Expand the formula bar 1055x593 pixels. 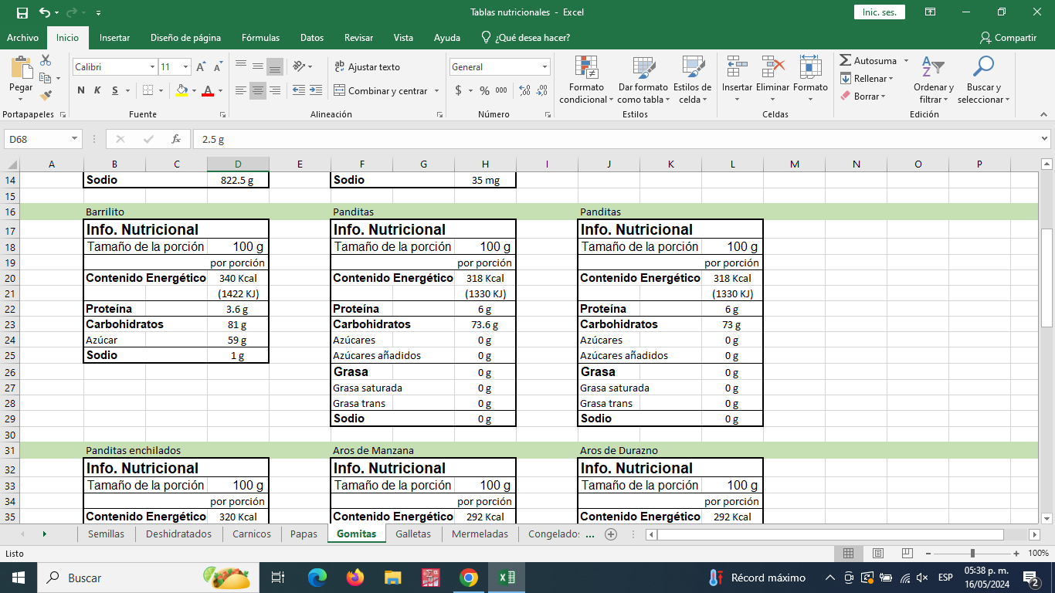[1045, 139]
